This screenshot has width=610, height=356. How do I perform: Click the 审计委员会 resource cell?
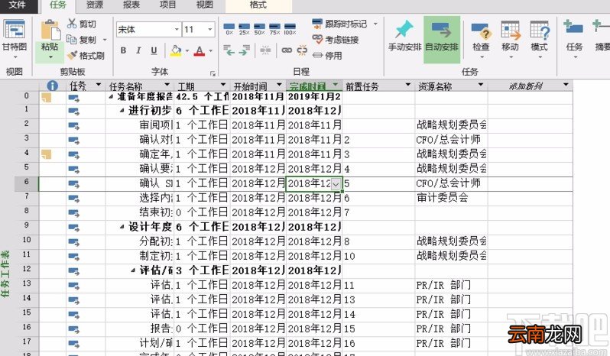click(451, 198)
